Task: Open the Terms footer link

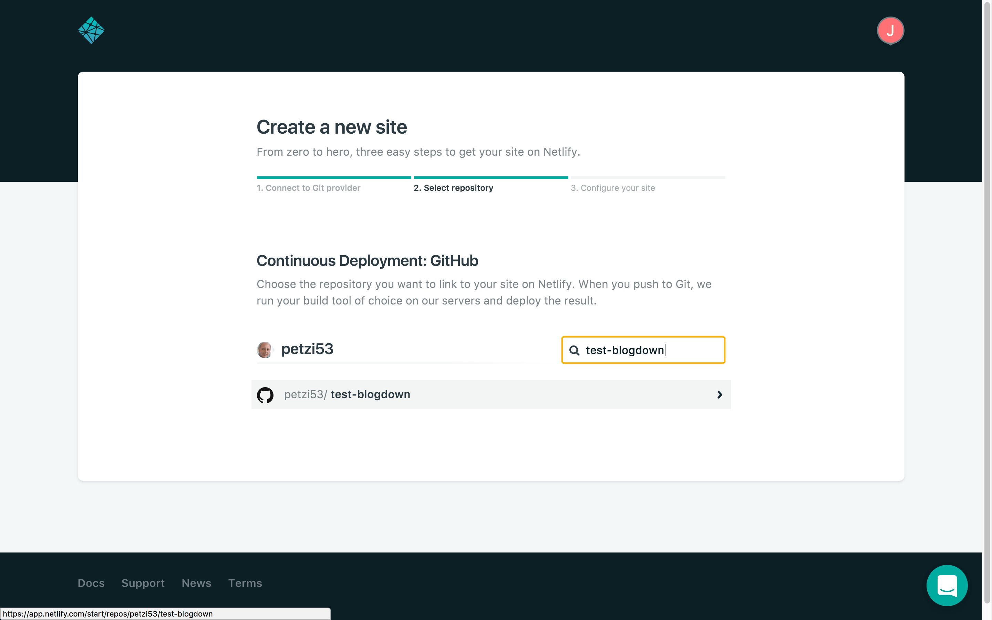Action: click(245, 583)
